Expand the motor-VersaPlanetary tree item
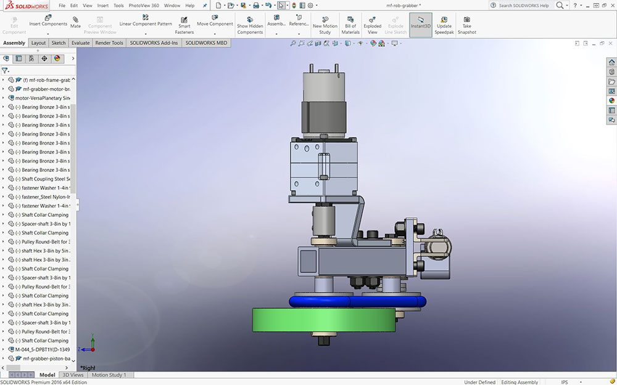 pos(4,98)
